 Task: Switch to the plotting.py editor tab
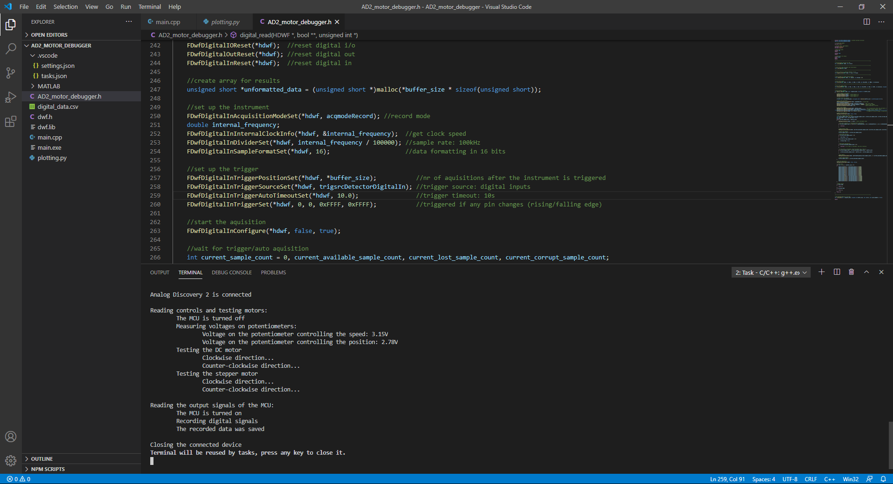[x=225, y=22]
